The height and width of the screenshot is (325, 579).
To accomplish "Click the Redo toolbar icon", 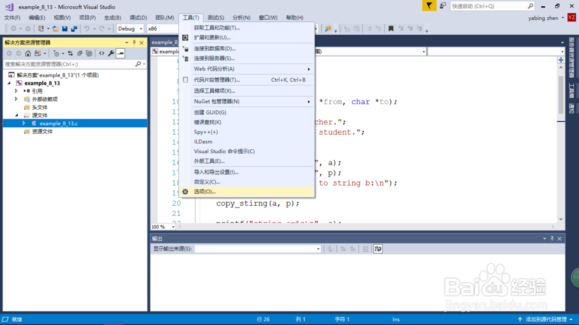I will point(102,28).
